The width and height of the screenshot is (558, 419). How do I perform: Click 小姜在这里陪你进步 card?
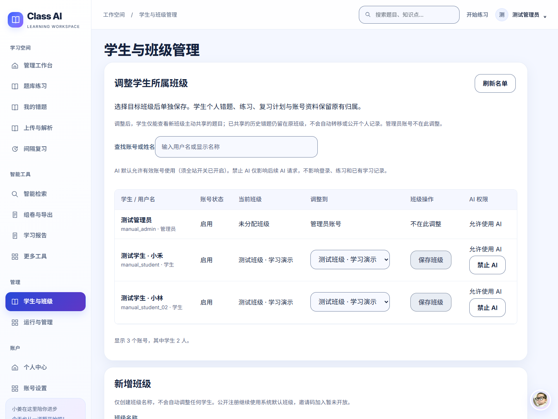[x=45, y=409]
